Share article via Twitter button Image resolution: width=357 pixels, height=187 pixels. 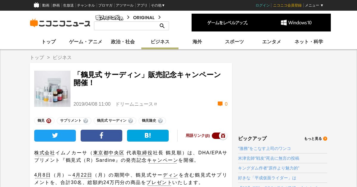tap(55, 136)
